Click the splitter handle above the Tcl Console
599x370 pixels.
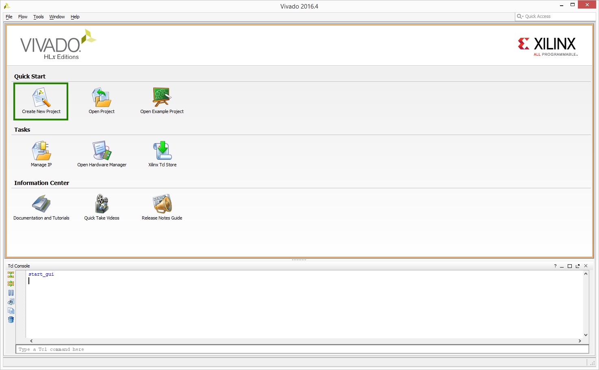(299, 260)
